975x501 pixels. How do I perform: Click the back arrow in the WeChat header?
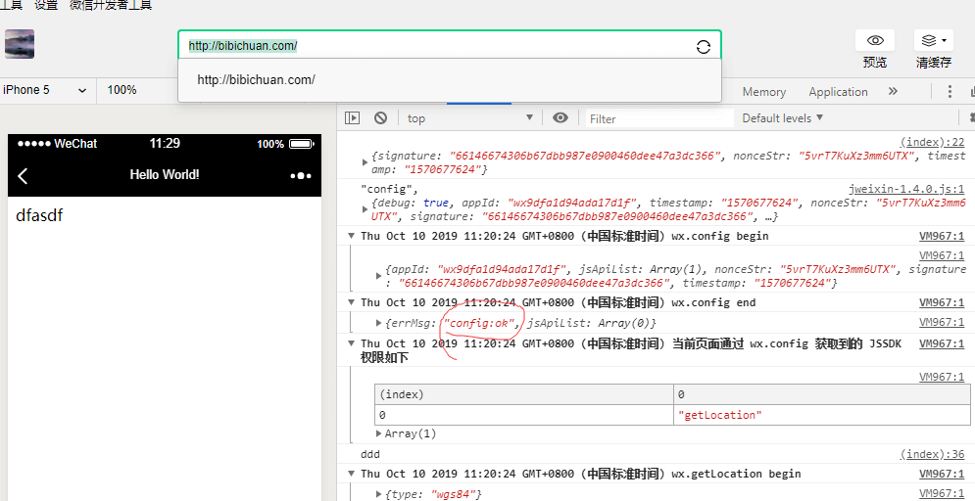(23, 175)
